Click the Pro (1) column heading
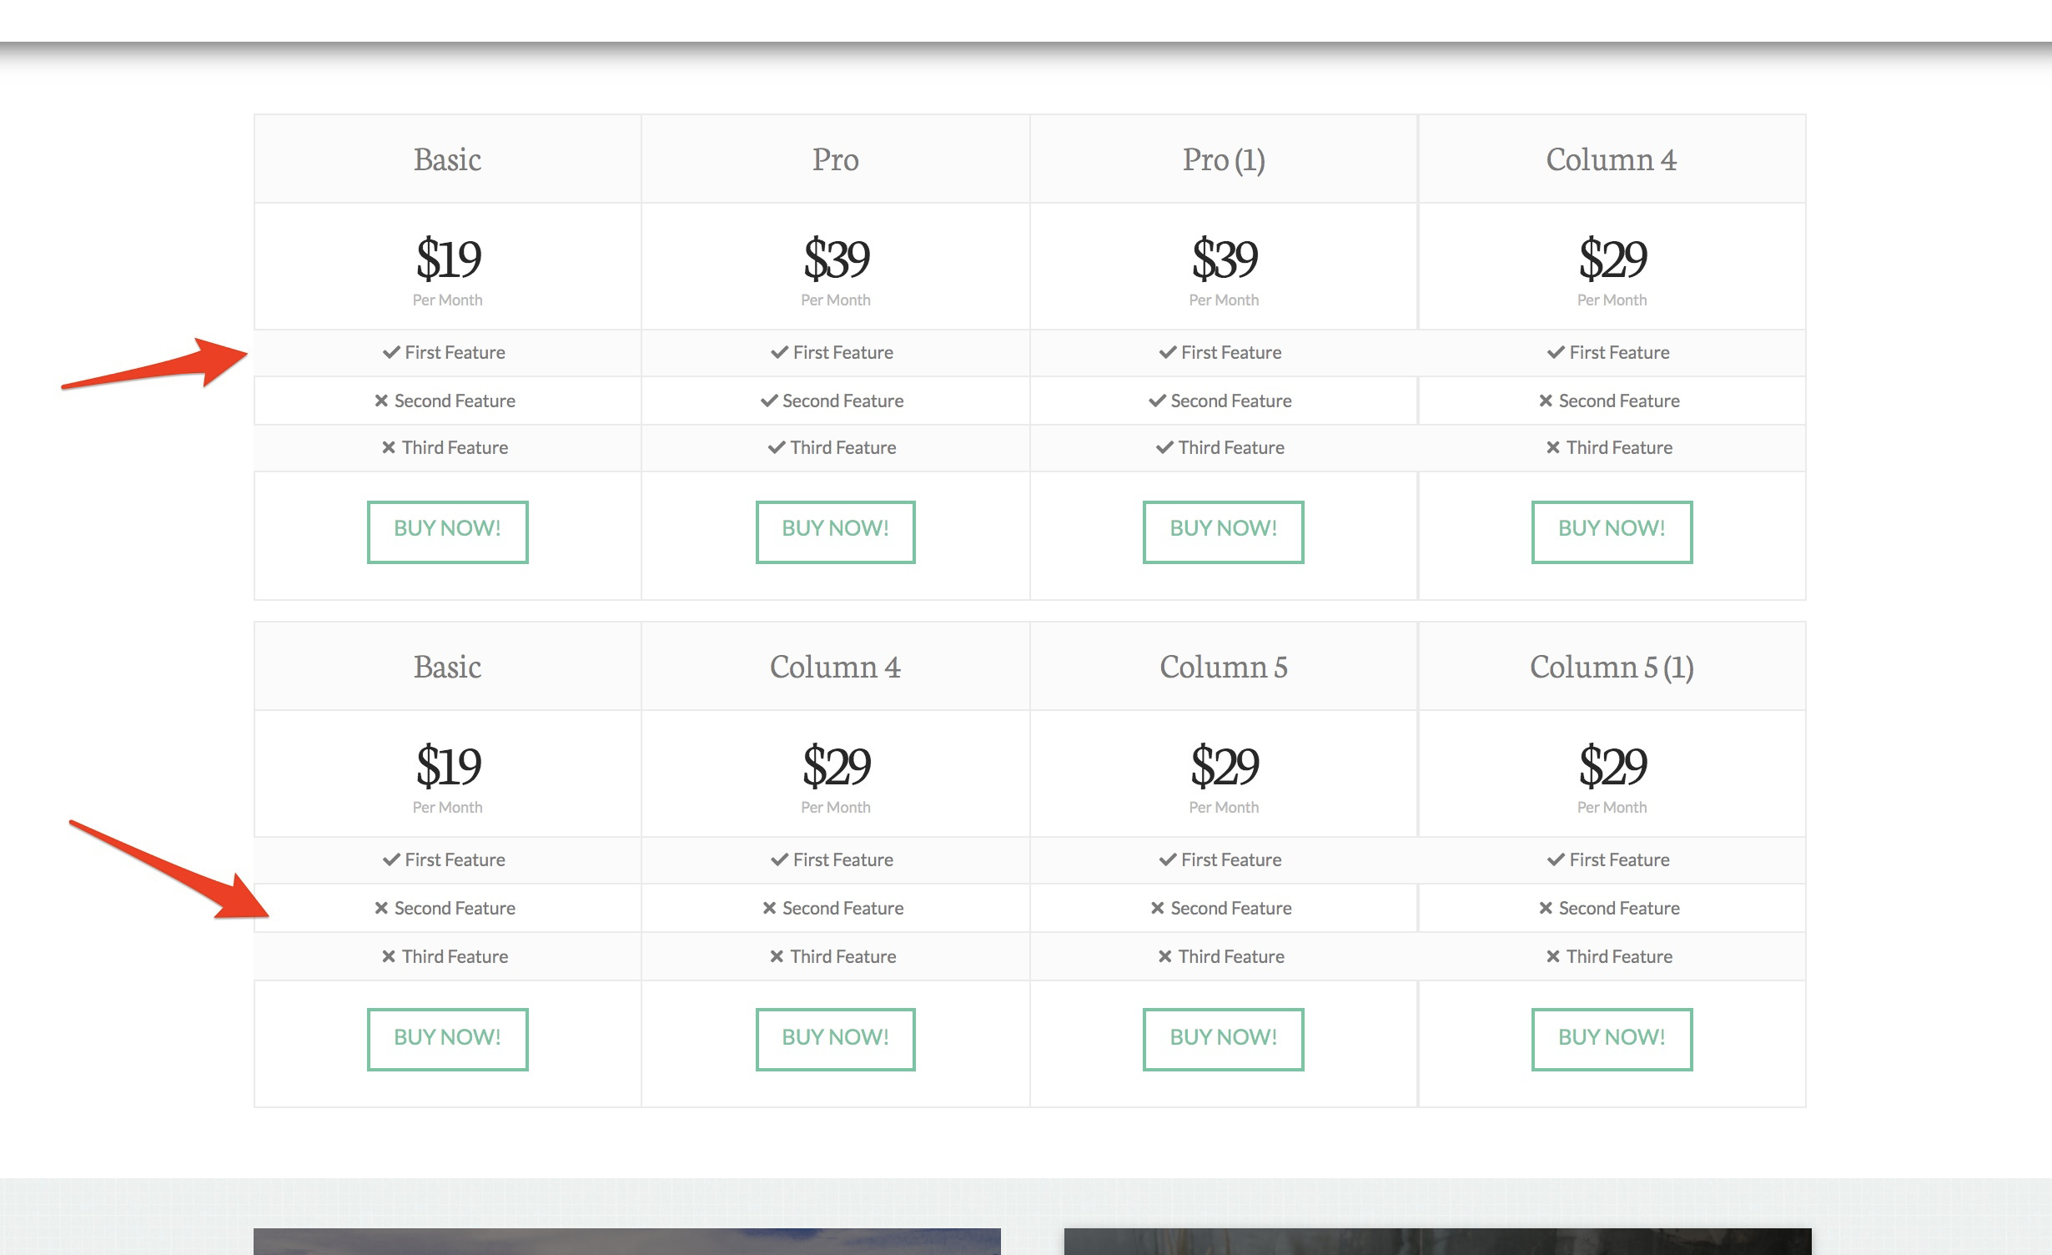The height and width of the screenshot is (1255, 2052). (1224, 159)
